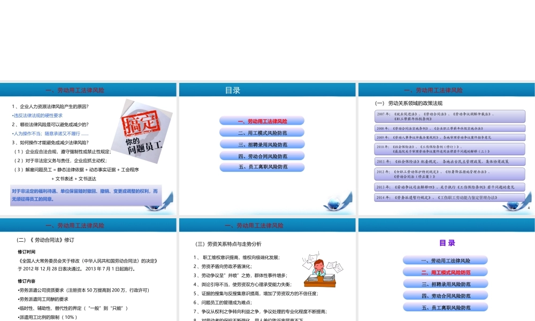Click the blue "一、劳动用工法律风险" header bar
535x321 pixels.
(89, 90)
